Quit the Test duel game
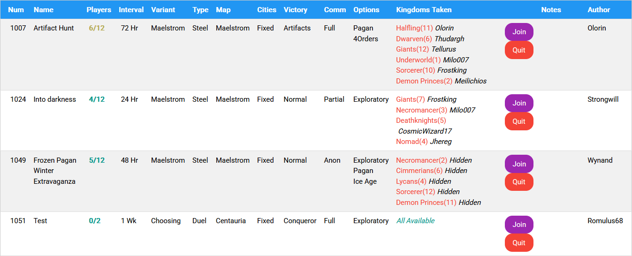Screen dimensions: 632x256 tap(519, 243)
